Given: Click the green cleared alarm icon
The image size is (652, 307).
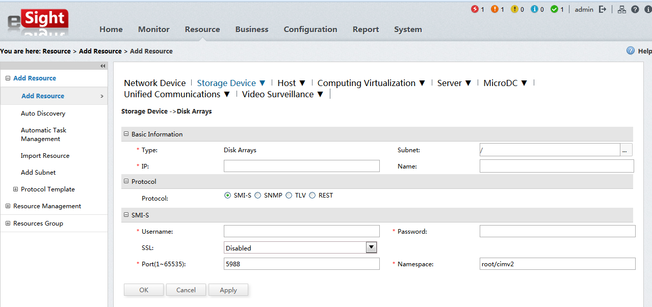Looking at the screenshot, I should click(x=555, y=9).
